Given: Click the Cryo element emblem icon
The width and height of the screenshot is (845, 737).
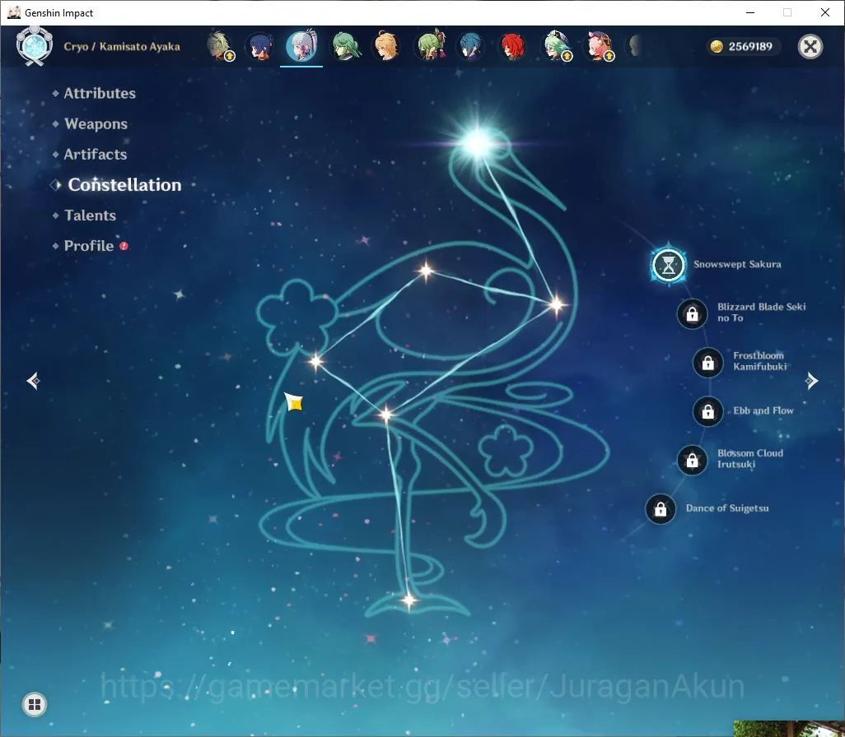Looking at the screenshot, I should tap(34, 47).
